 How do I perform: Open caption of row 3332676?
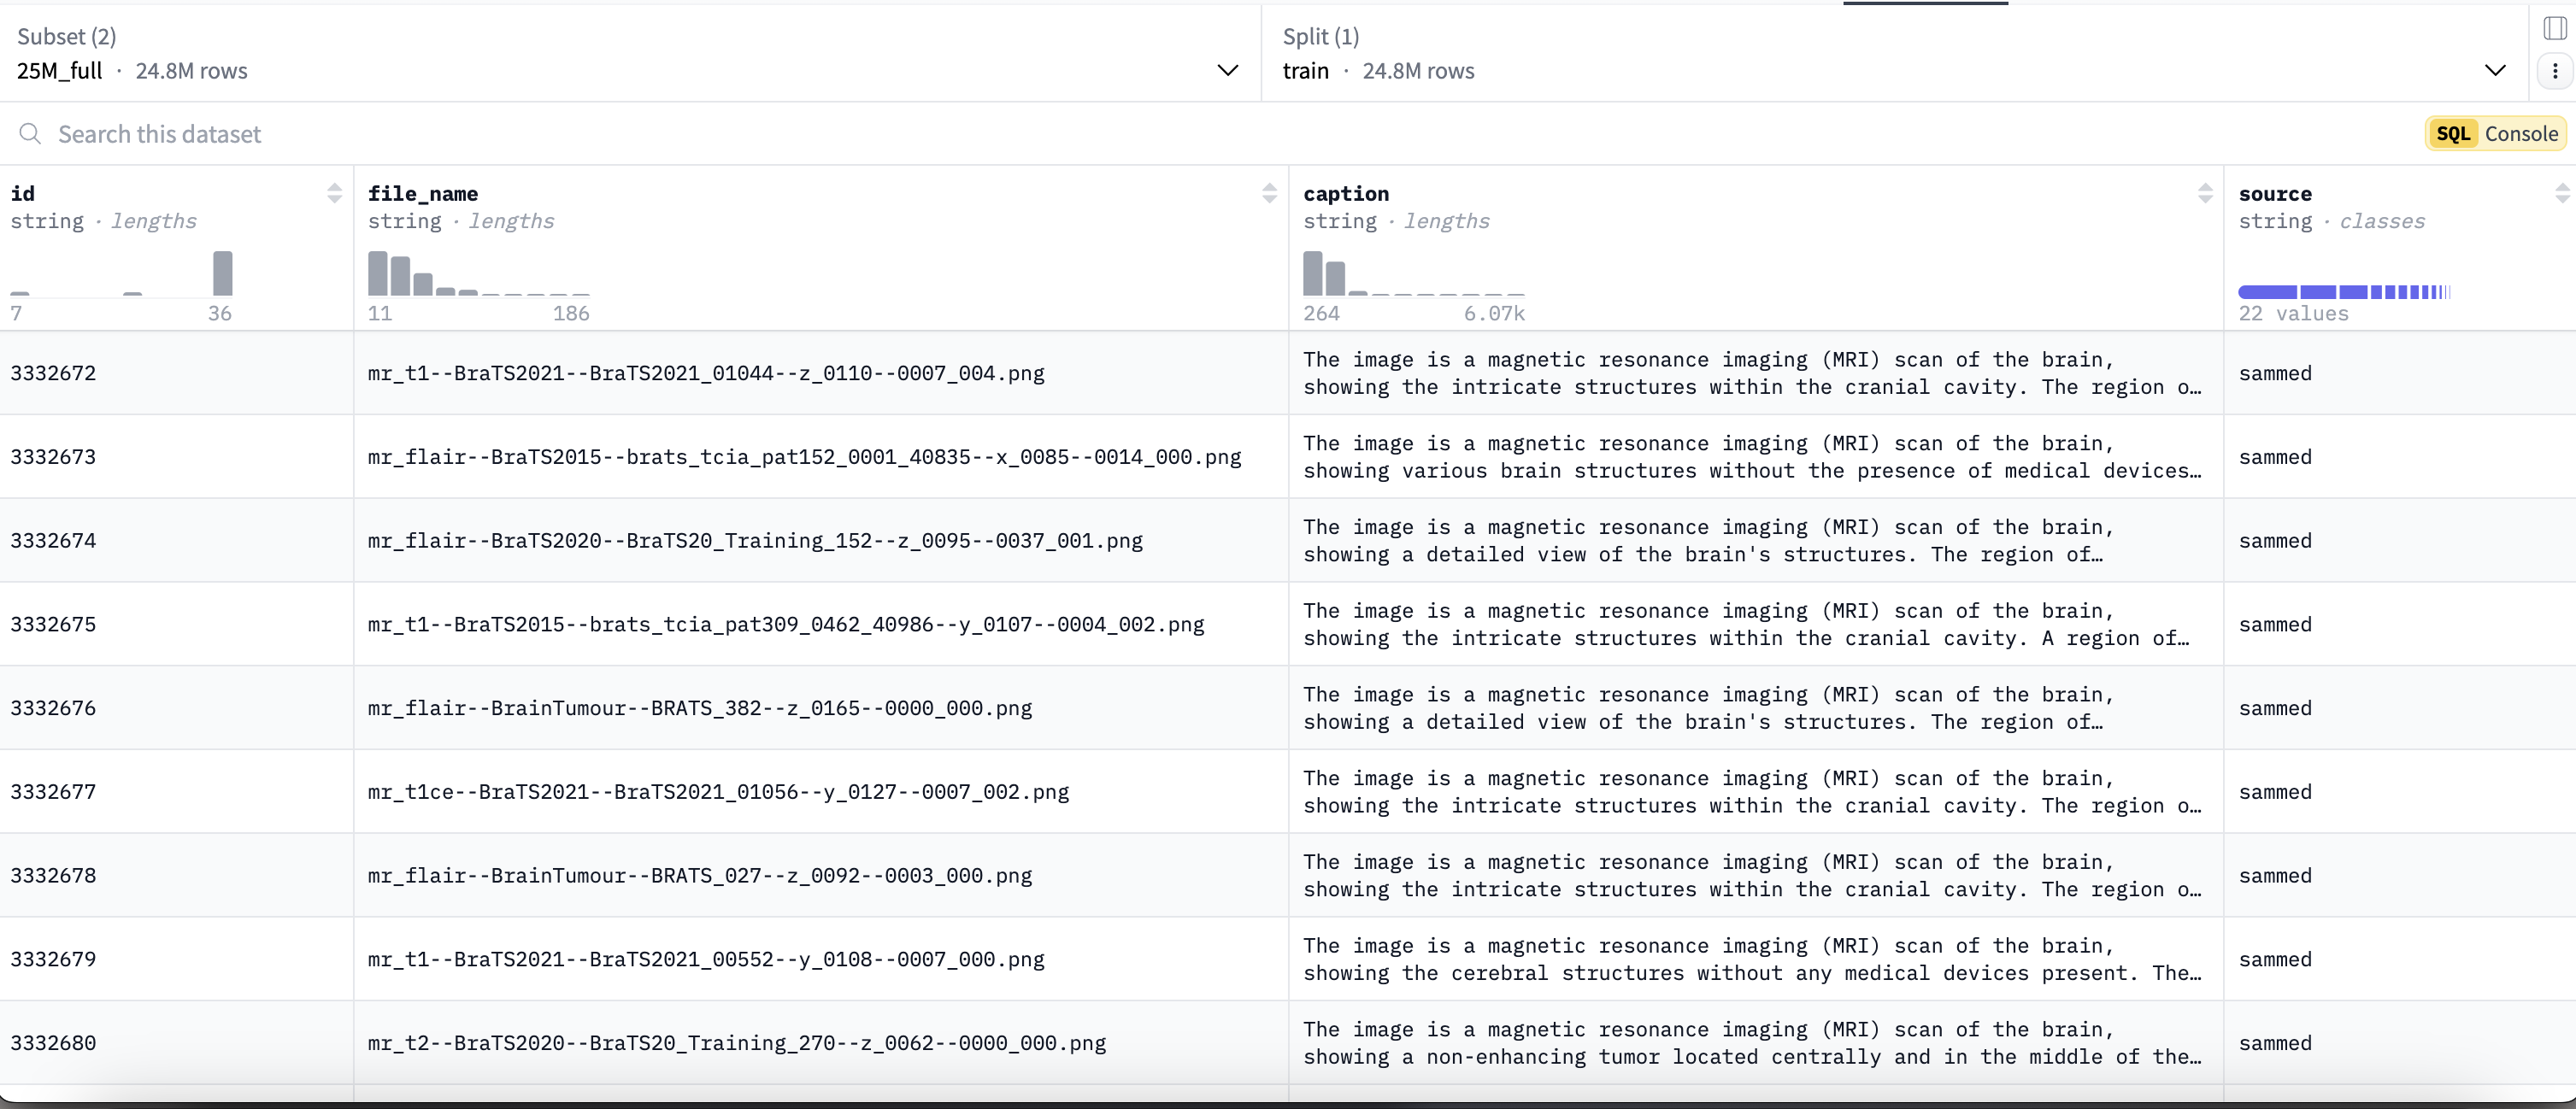pyautogui.click(x=1708, y=708)
